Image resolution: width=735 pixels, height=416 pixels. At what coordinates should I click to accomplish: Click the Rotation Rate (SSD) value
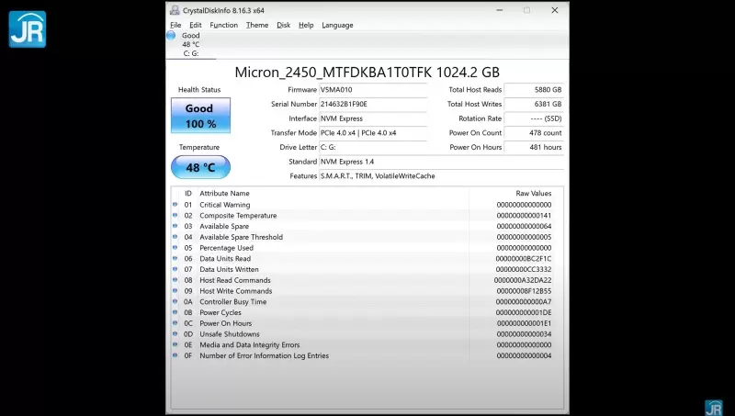534,118
